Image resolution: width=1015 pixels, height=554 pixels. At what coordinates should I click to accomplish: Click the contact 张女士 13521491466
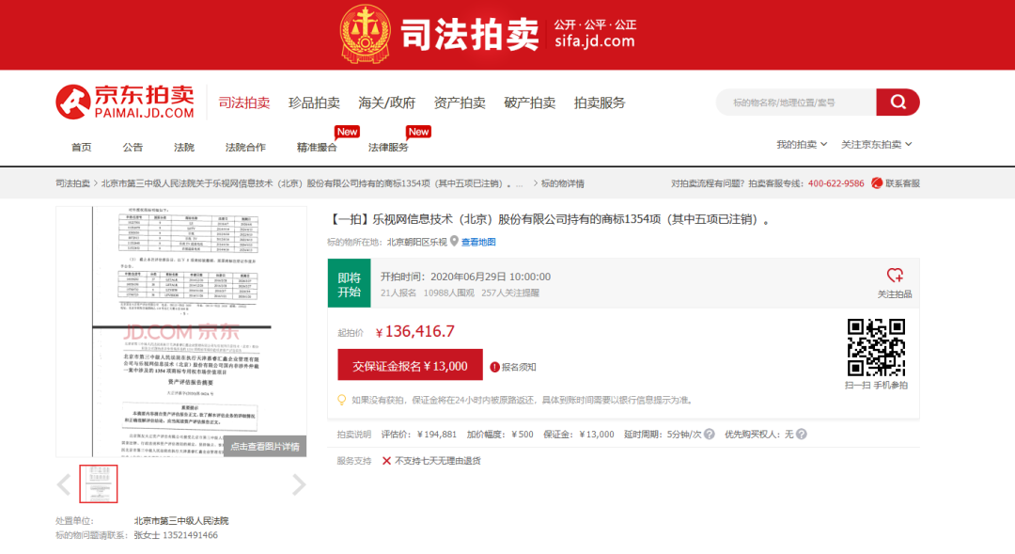point(176,535)
